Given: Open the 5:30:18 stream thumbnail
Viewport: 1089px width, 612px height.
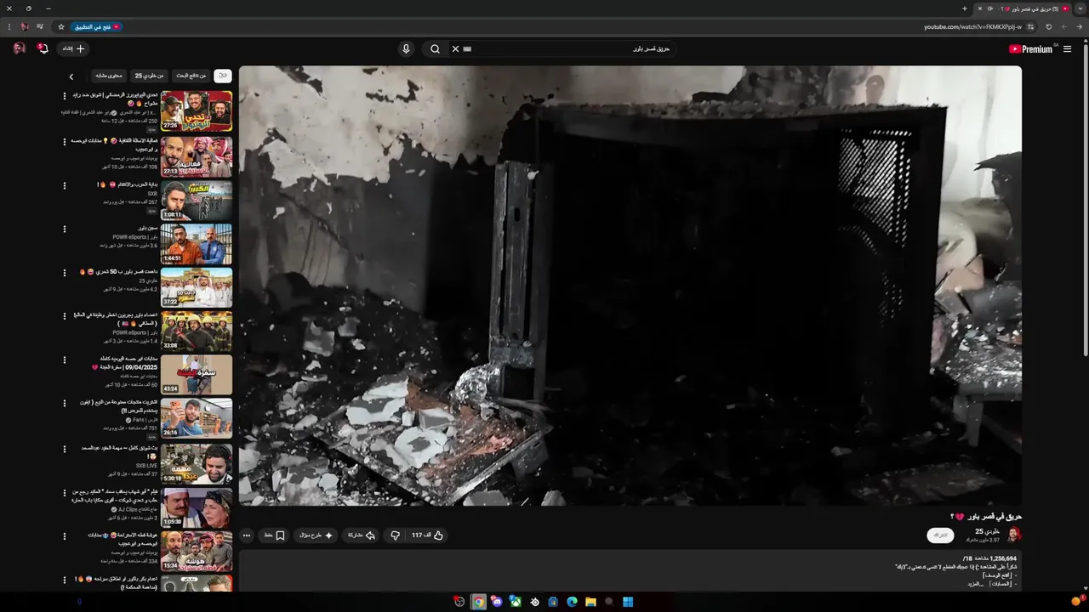Looking at the screenshot, I should pyautogui.click(x=197, y=464).
